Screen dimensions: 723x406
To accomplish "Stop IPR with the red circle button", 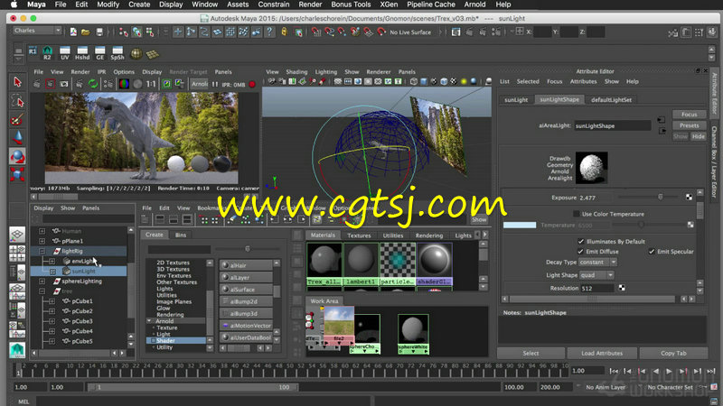I will (x=252, y=84).
